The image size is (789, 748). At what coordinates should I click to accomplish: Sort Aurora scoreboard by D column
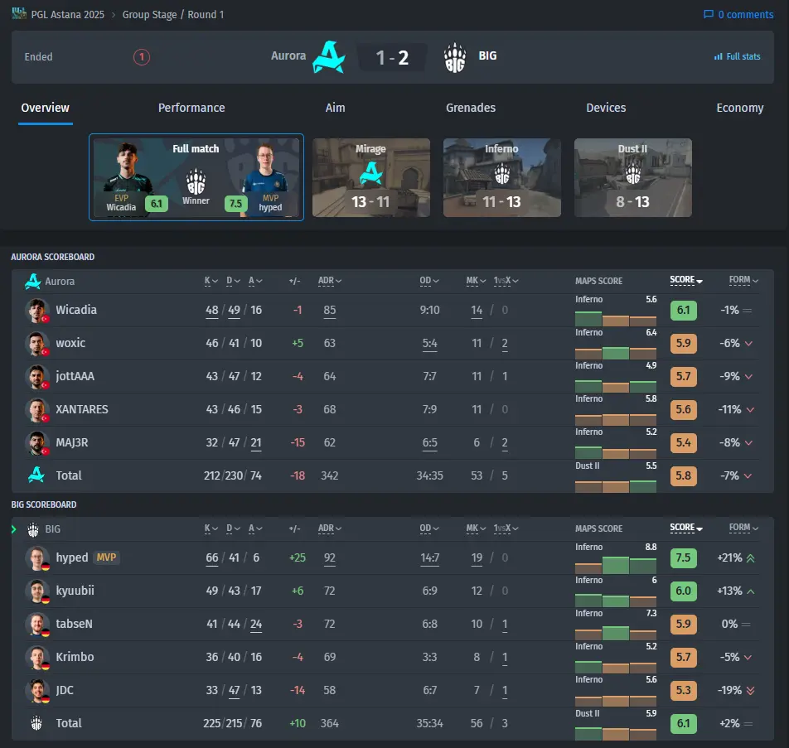coord(233,281)
